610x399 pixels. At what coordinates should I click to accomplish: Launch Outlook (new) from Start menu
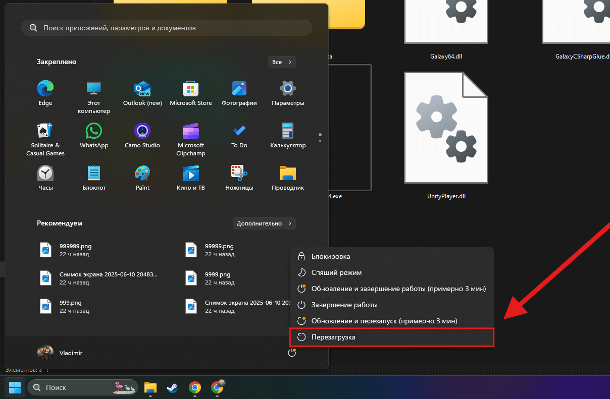142,93
